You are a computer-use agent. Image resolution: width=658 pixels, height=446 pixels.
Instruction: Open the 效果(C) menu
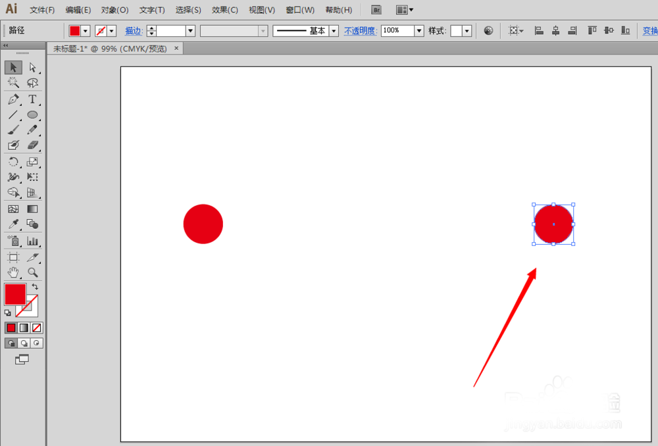225,10
